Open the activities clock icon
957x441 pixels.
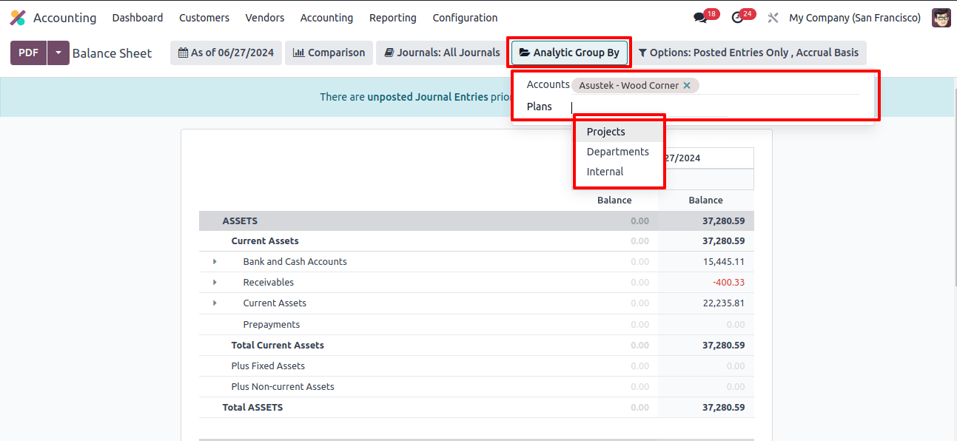click(x=737, y=18)
